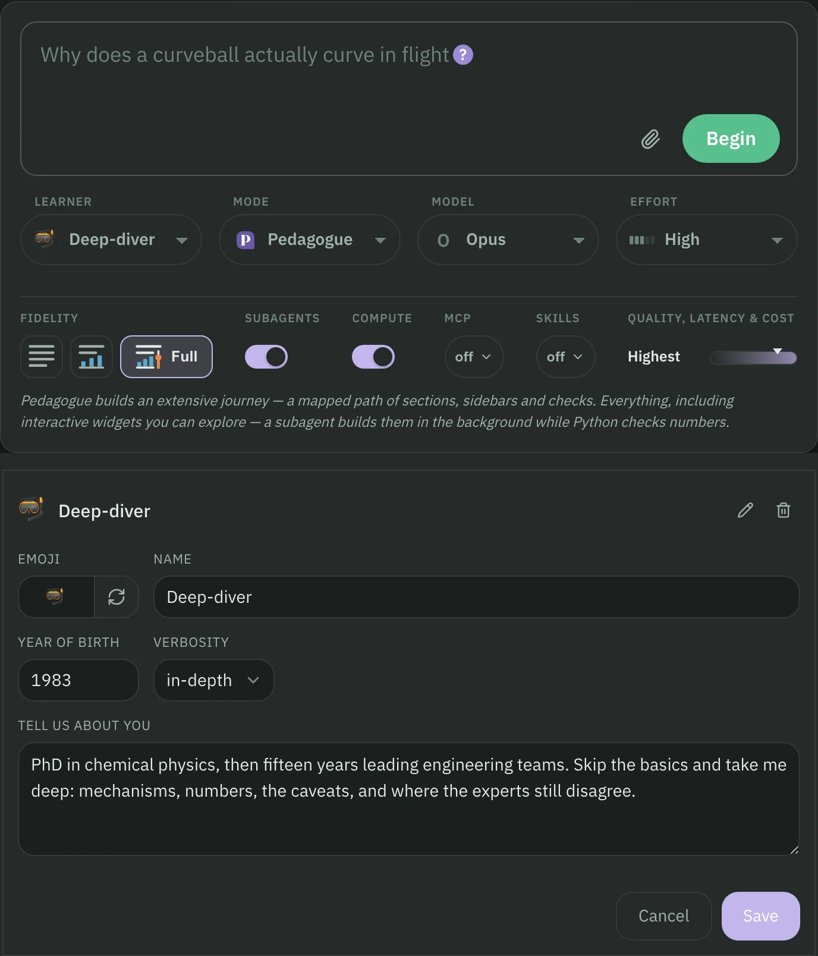The width and height of the screenshot is (818, 956).
Task: Click the Begin button
Action: coord(731,139)
